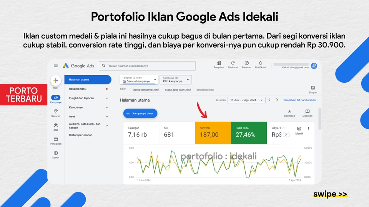Expand the Aset nav section
Screen dimensions: 369x207
pos(107,117)
